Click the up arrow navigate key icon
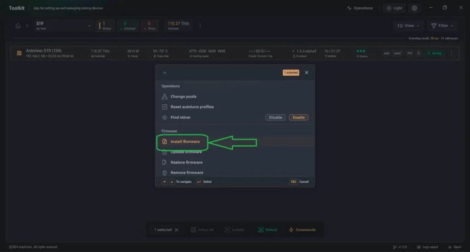 pos(164,182)
